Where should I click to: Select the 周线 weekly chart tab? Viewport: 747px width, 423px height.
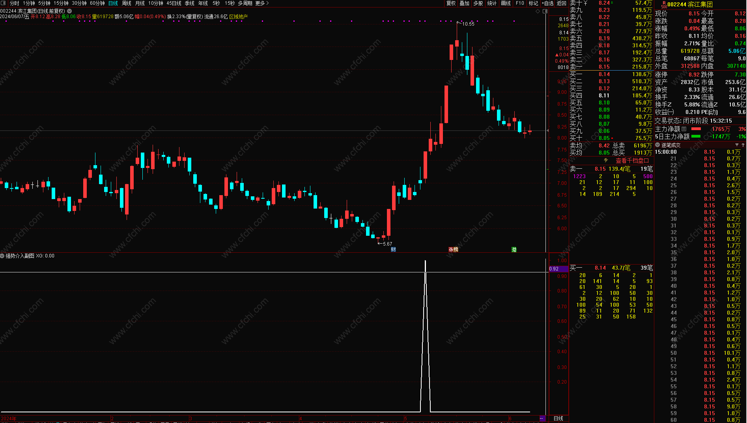point(127,3)
